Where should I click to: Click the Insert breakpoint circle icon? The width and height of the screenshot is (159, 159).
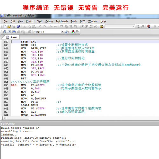click(155, 26)
